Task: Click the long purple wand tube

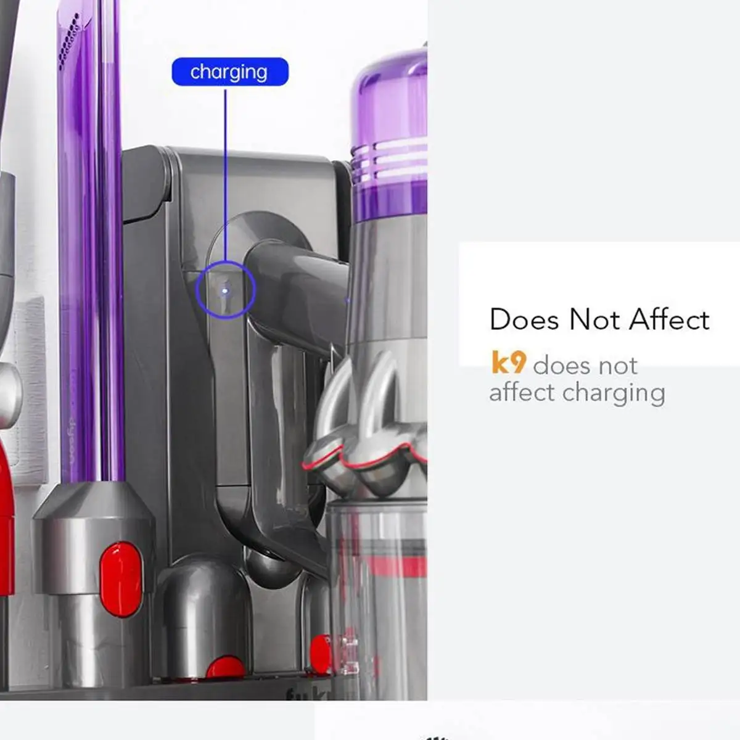Action: click(91, 240)
